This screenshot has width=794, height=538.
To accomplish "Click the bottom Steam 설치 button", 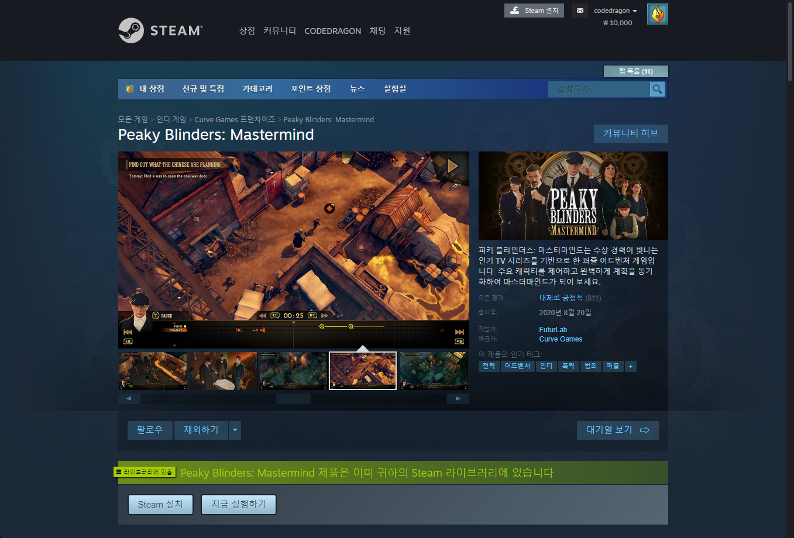I will click(160, 505).
